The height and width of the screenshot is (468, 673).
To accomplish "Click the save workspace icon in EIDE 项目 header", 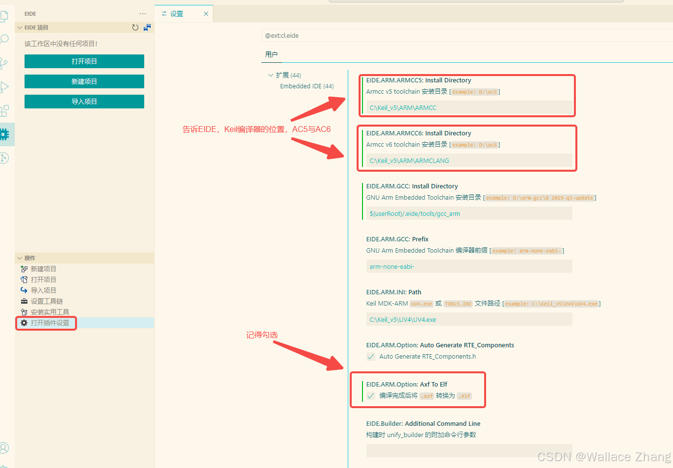I will pyautogui.click(x=147, y=27).
